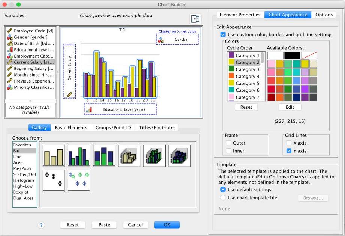Select the Stacked Bar chart gallery icon
The width and height of the screenshot is (345, 236).
(104, 155)
